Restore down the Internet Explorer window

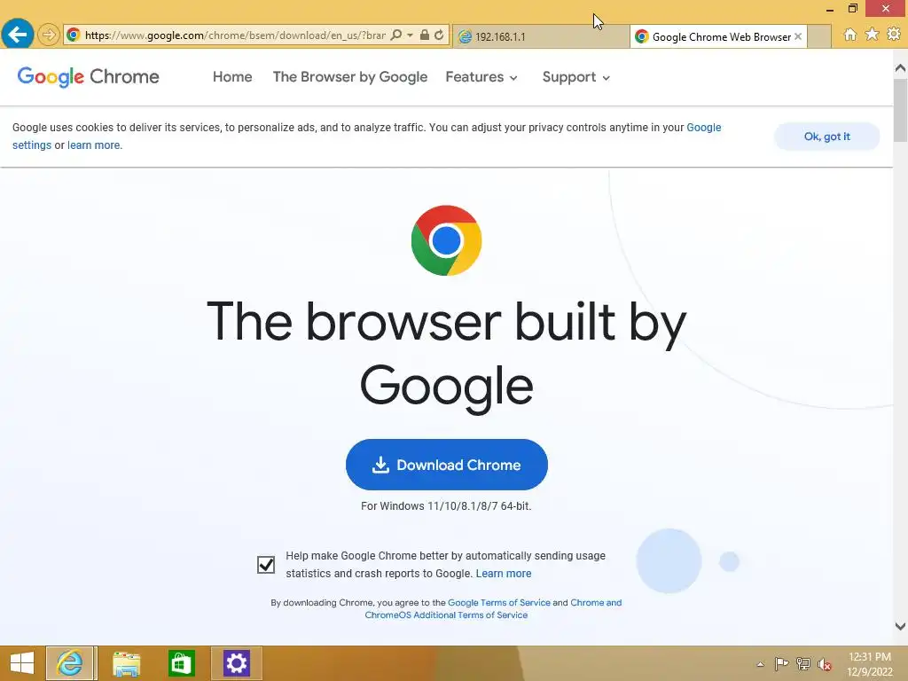click(x=853, y=9)
